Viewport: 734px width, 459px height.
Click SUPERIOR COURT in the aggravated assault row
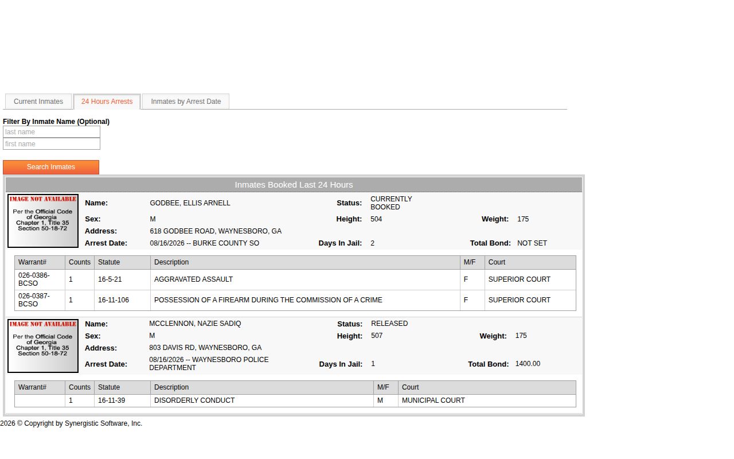click(519, 279)
